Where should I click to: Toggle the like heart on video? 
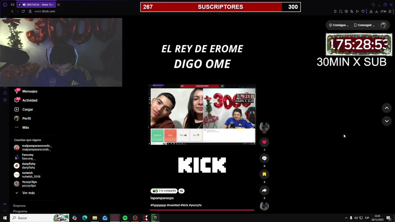click(x=264, y=142)
